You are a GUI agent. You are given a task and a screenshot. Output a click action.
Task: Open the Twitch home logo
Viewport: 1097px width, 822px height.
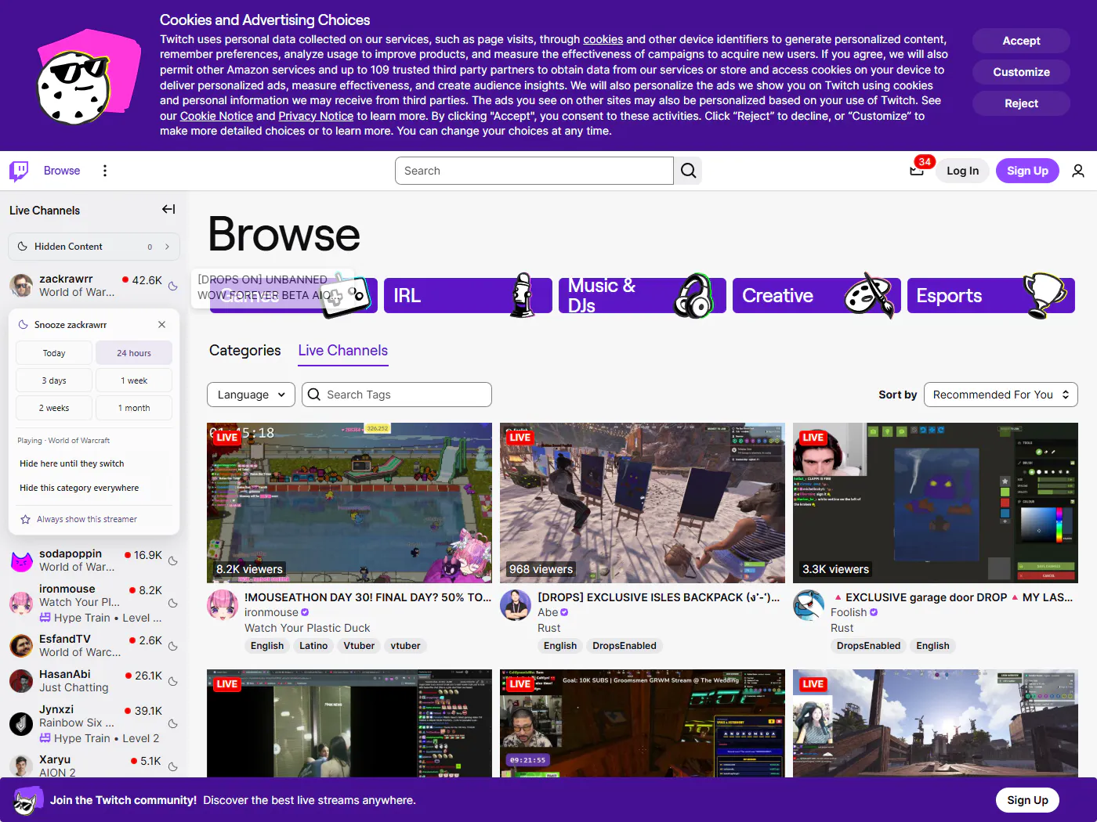[x=19, y=171]
